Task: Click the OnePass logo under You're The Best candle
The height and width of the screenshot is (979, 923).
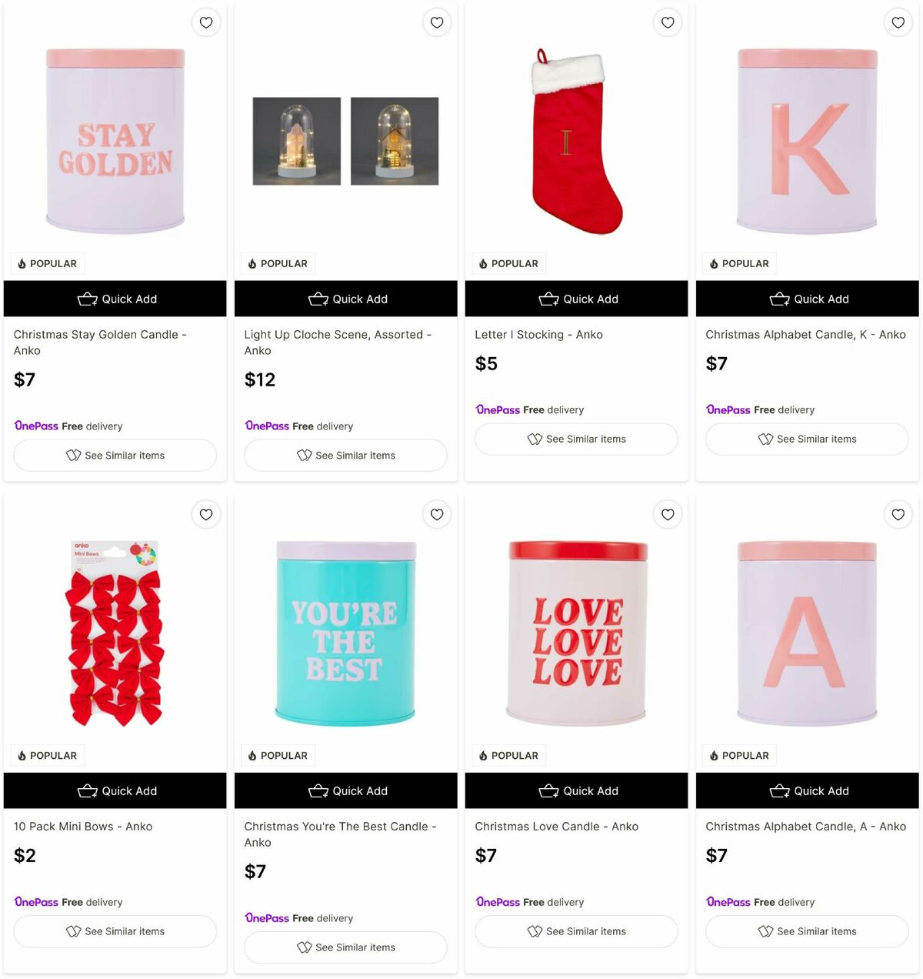Action: tap(266, 917)
